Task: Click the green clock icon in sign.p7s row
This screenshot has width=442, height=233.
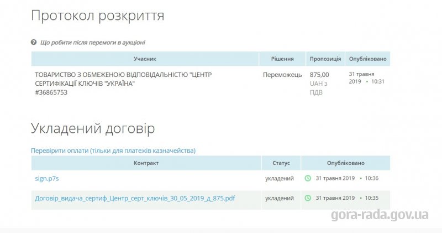Action: (308, 178)
